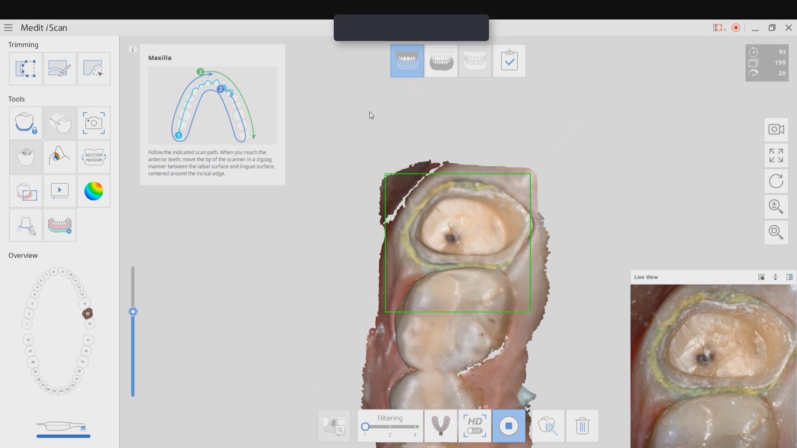Click the frame count value 159
Image resolution: width=797 pixels, height=448 pixels.
[x=780, y=63]
